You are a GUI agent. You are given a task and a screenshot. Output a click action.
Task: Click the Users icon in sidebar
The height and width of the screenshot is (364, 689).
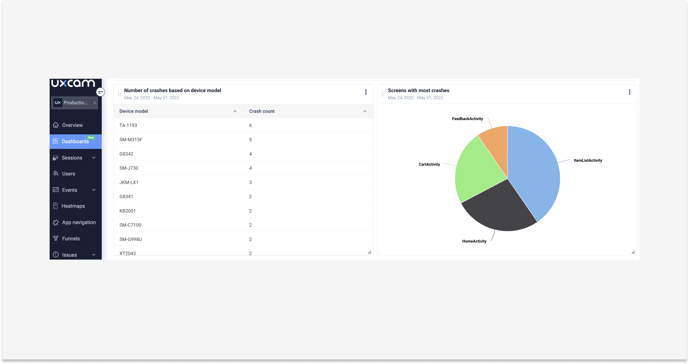56,173
